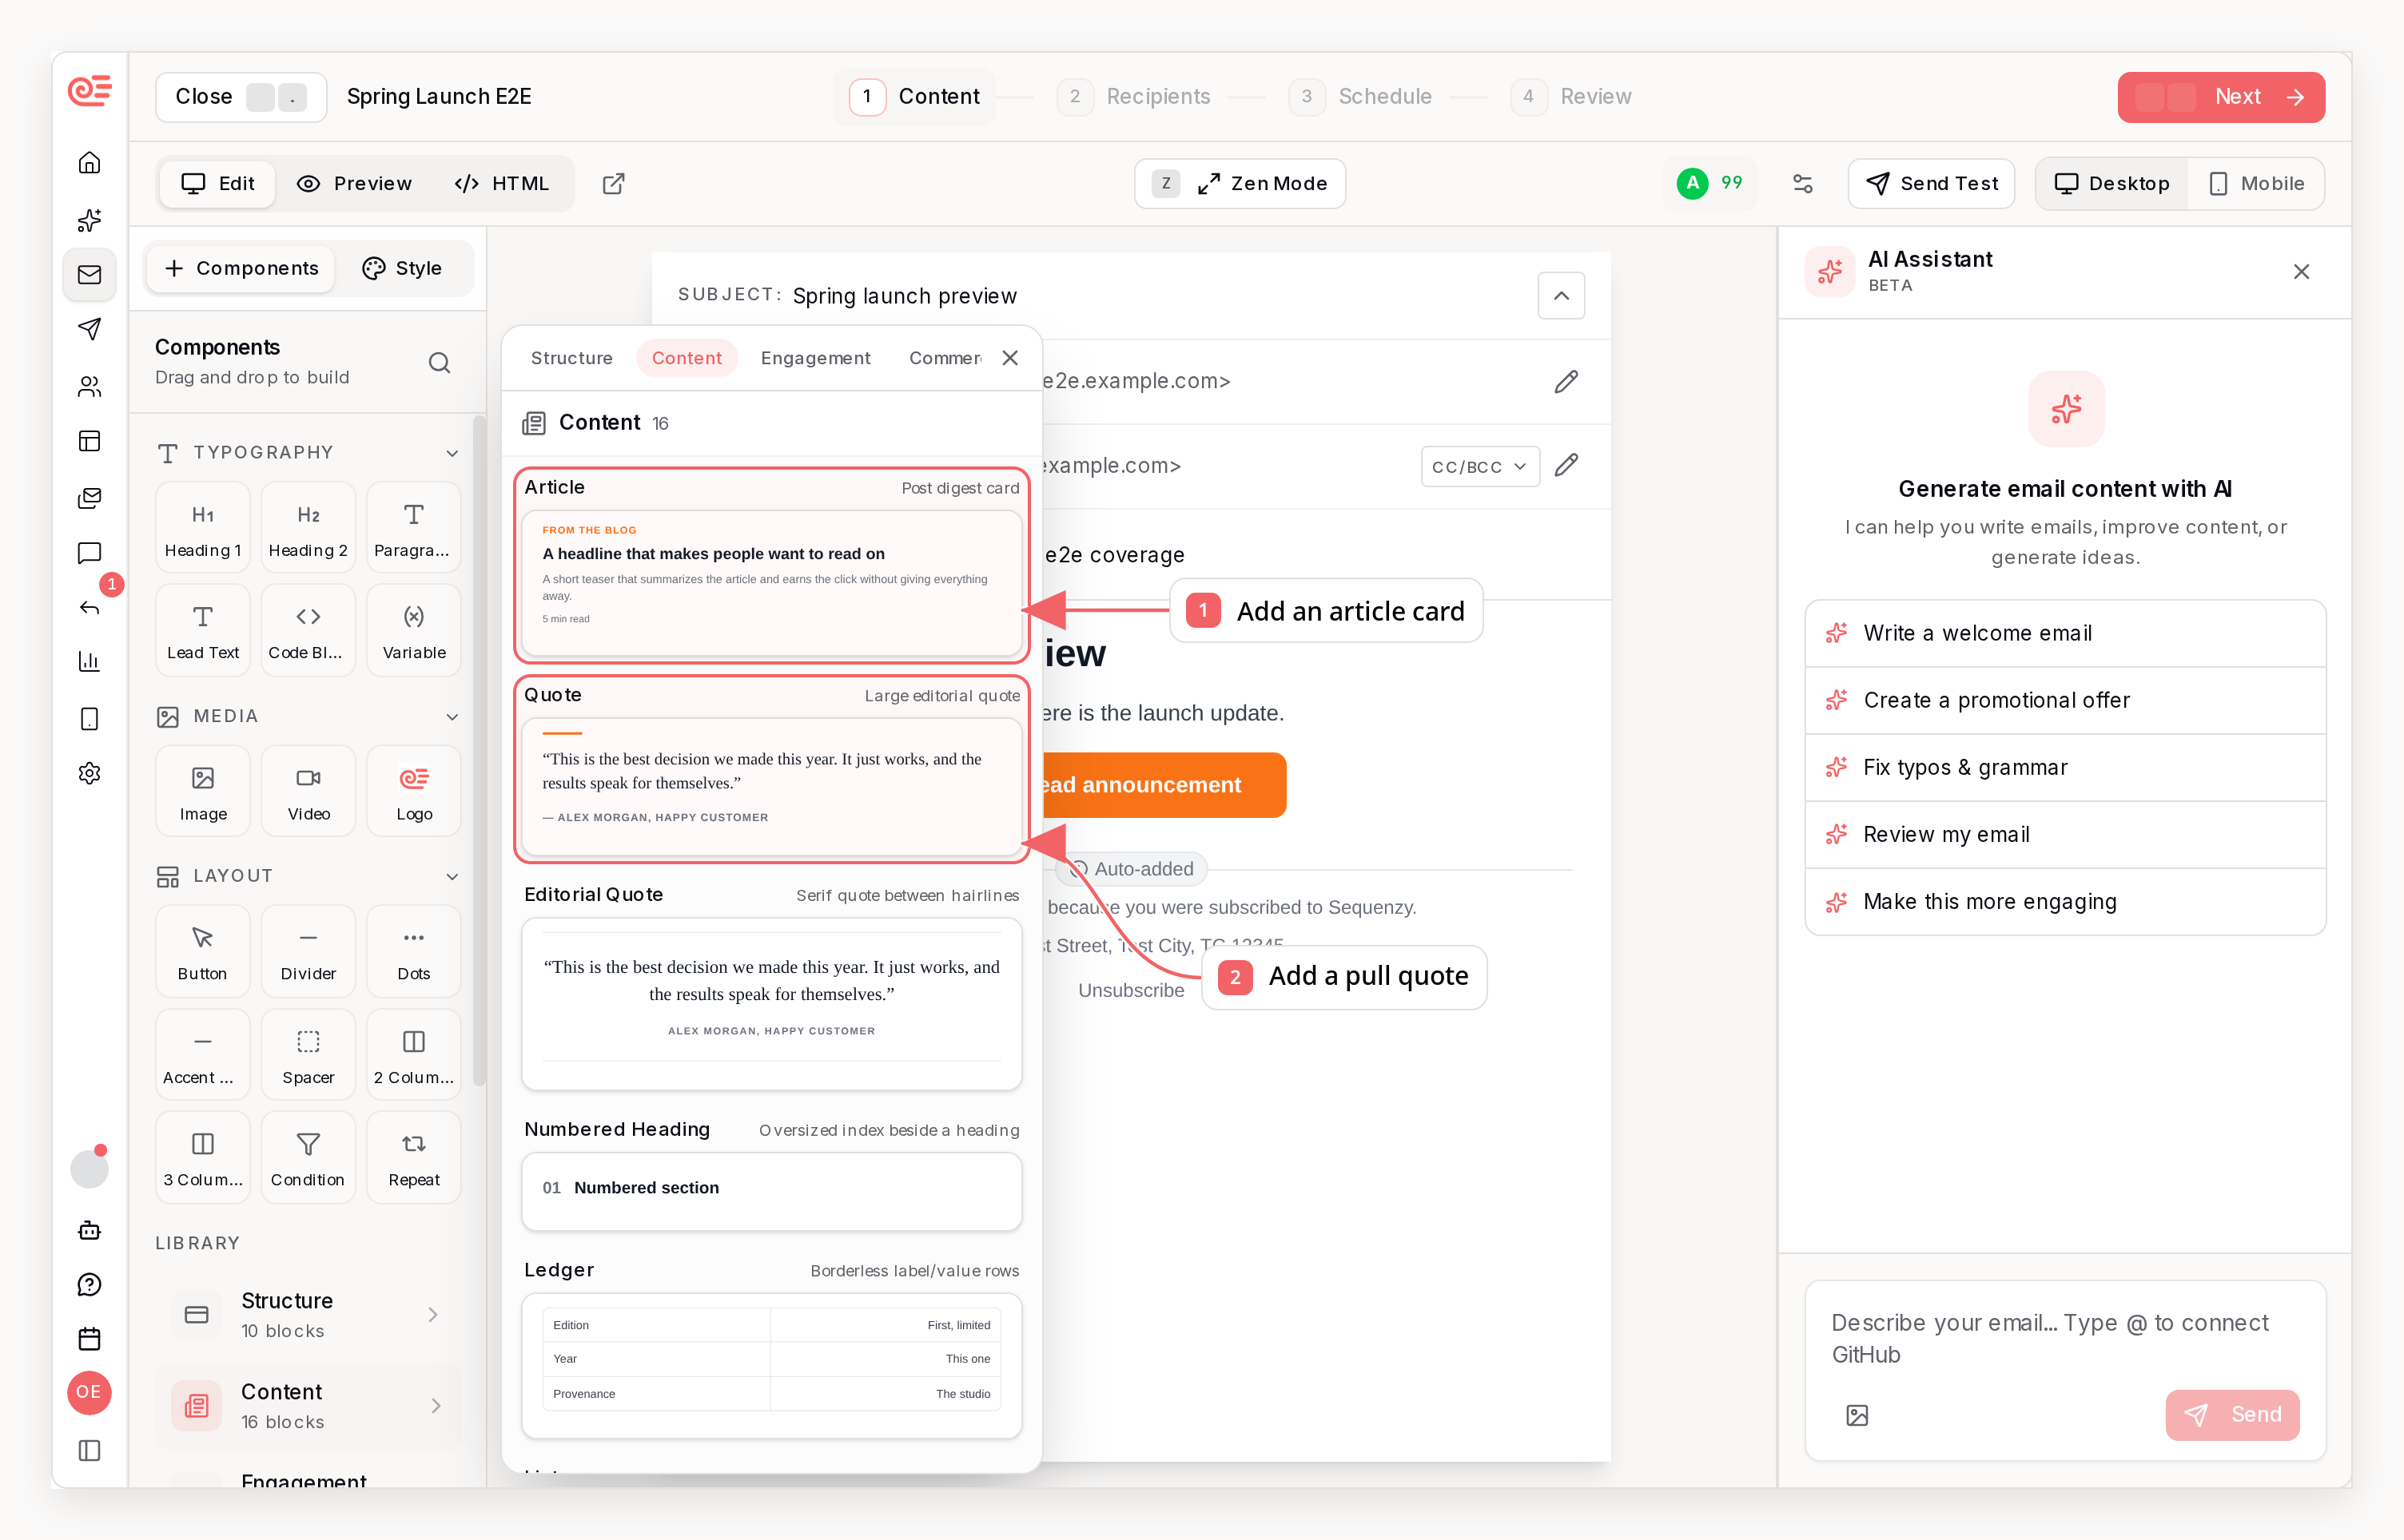This screenshot has width=2404, height=1540.
Task: Expand Content 16 blocks library
Action: tap(308, 1406)
